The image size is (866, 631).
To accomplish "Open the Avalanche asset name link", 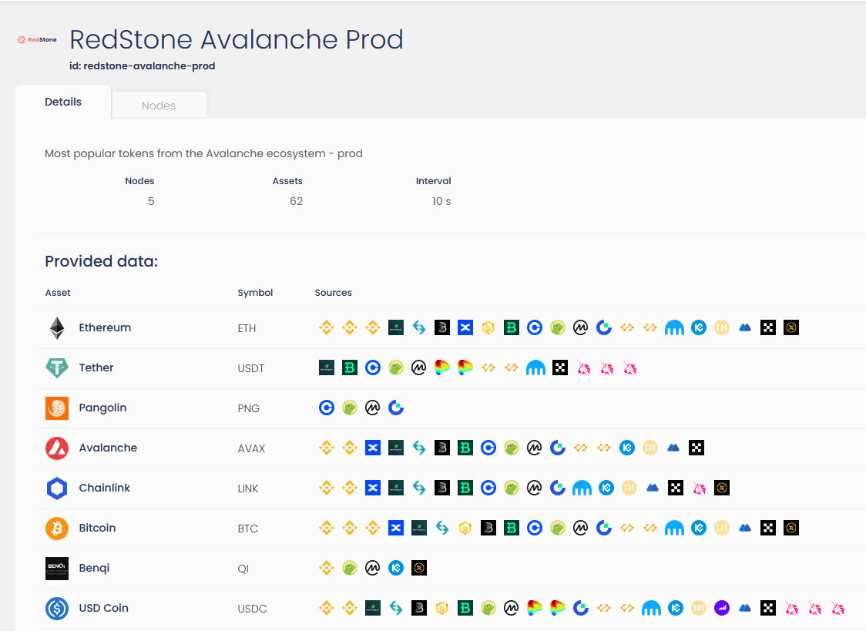I will coord(107,448).
